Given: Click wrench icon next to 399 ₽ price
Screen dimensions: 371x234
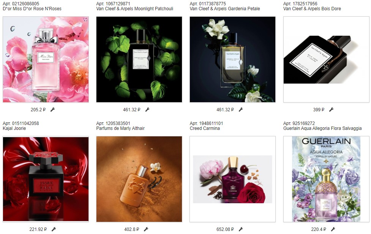Looking at the screenshot, I should click(331, 109).
